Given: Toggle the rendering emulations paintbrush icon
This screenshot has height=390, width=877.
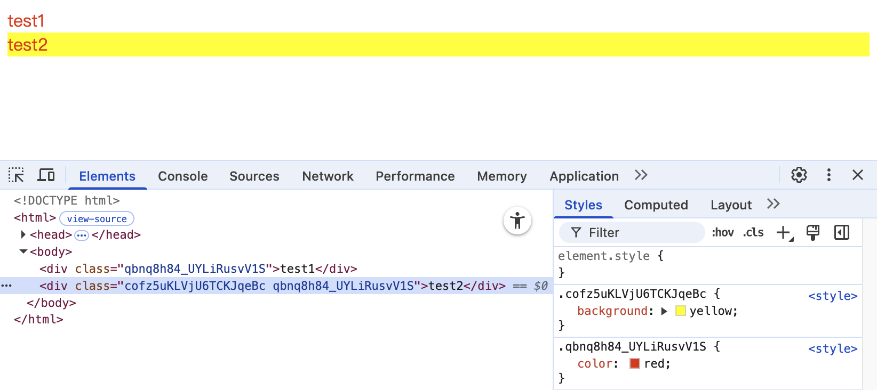Looking at the screenshot, I should click(812, 233).
